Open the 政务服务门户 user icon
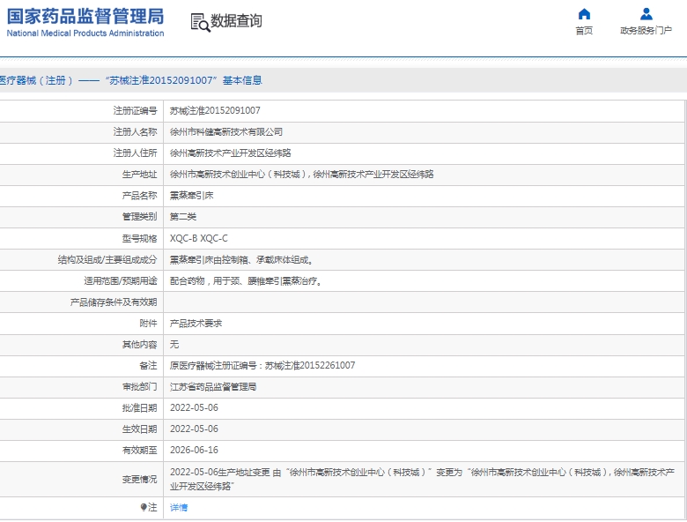Screen dimensions: 687x522 646,14
